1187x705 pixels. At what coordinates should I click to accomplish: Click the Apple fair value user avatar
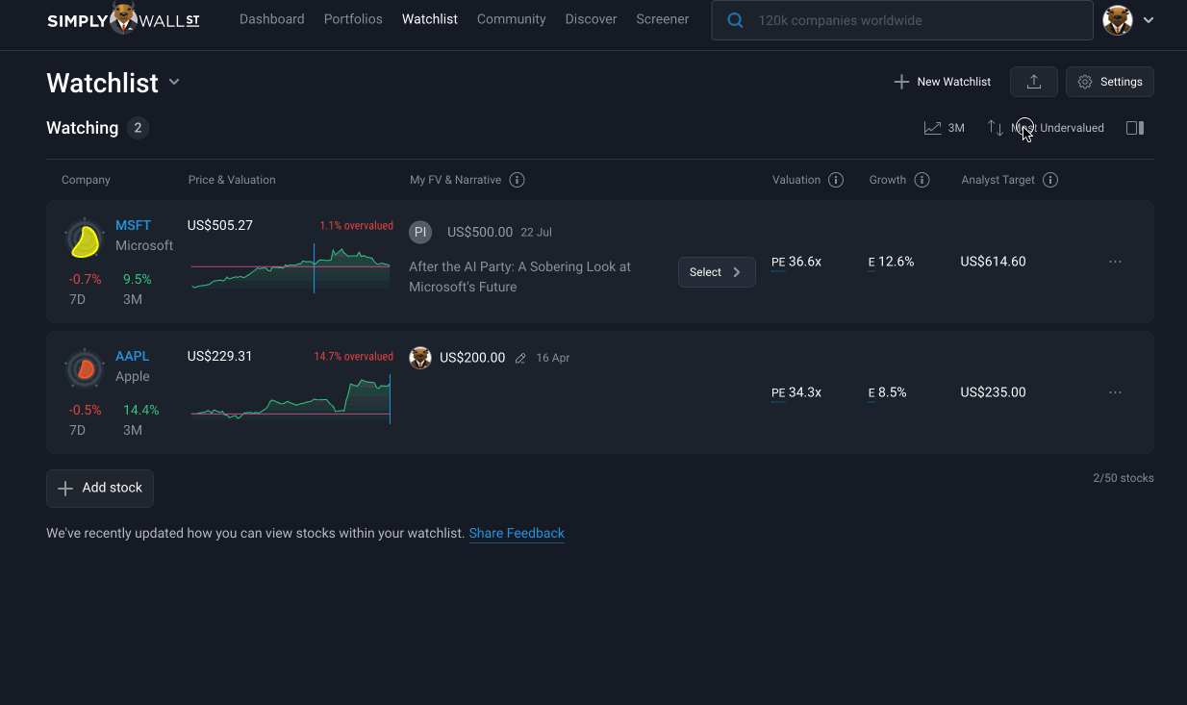coord(420,358)
